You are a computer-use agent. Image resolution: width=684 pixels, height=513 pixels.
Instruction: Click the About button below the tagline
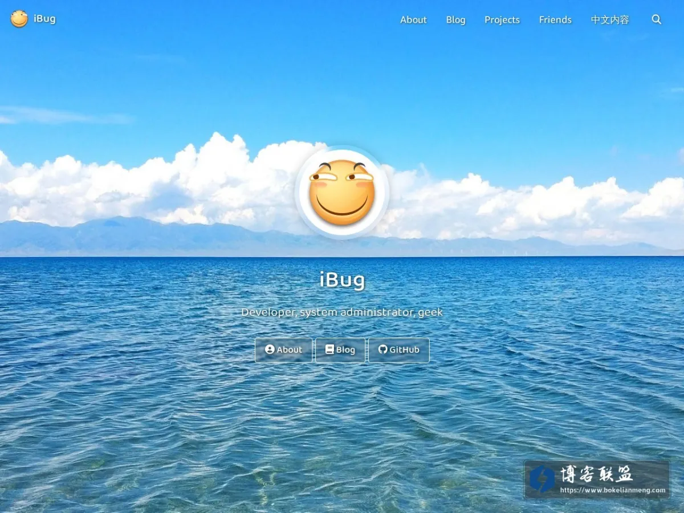pyautogui.click(x=283, y=350)
